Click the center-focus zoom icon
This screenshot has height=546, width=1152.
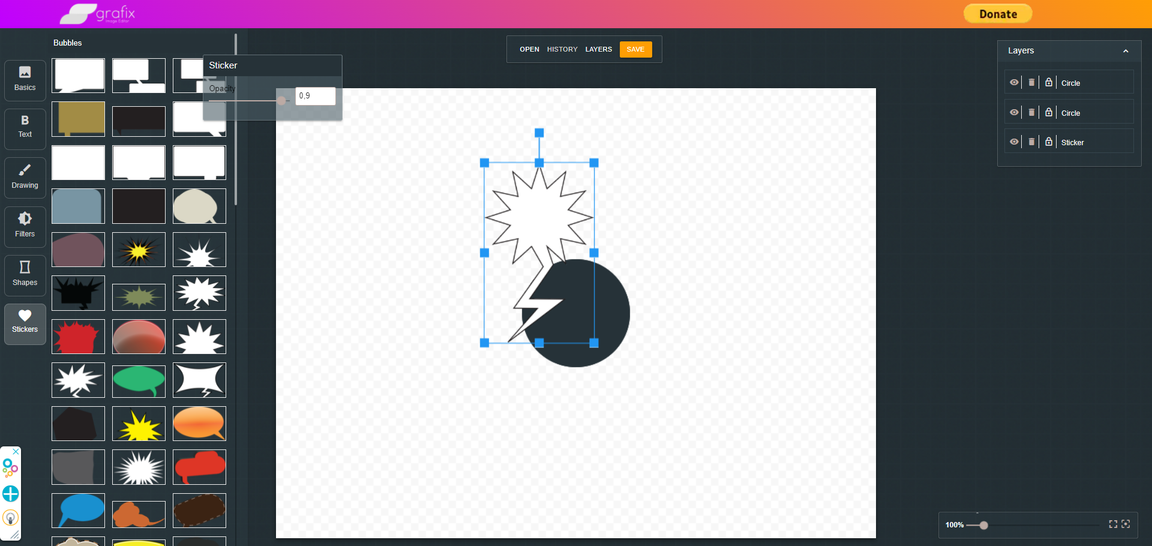[x=1126, y=524]
